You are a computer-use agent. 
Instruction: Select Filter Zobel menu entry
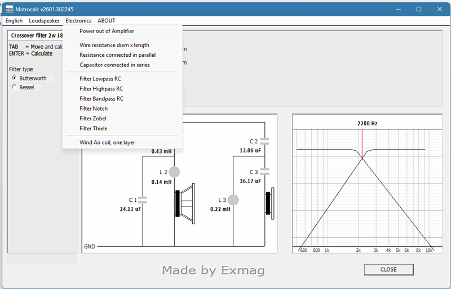click(x=93, y=119)
